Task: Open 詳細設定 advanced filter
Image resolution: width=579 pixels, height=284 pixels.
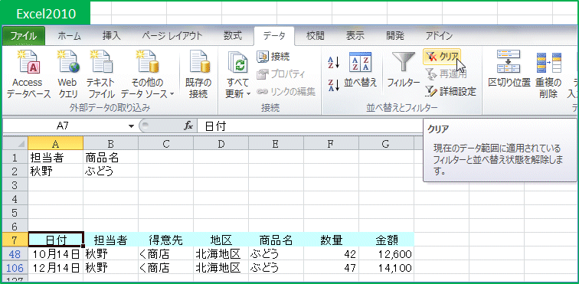Action: click(x=450, y=91)
